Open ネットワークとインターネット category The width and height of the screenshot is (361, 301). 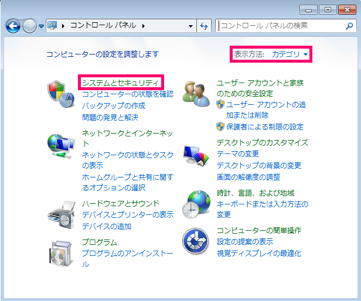click(x=127, y=138)
